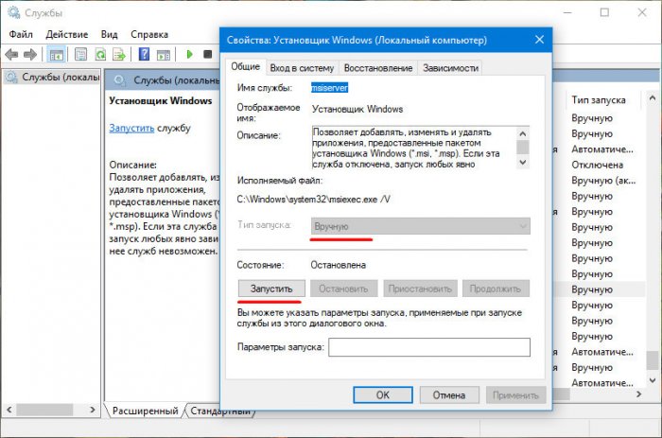Click right arrow of list horizontal scrollbar

[x=638, y=394]
